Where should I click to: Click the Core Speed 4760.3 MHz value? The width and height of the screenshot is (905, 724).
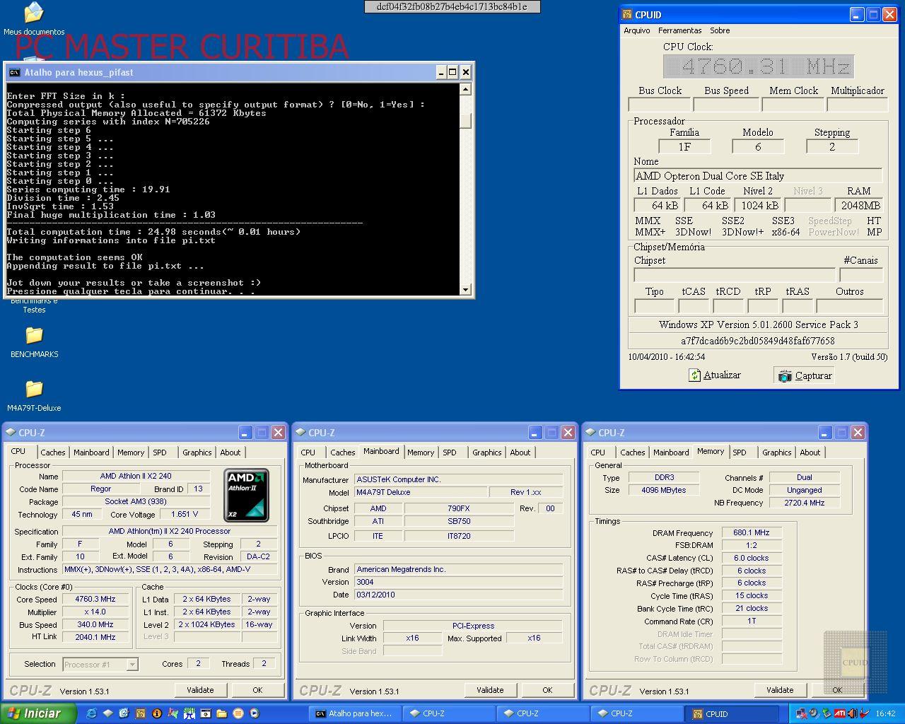[x=95, y=599]
